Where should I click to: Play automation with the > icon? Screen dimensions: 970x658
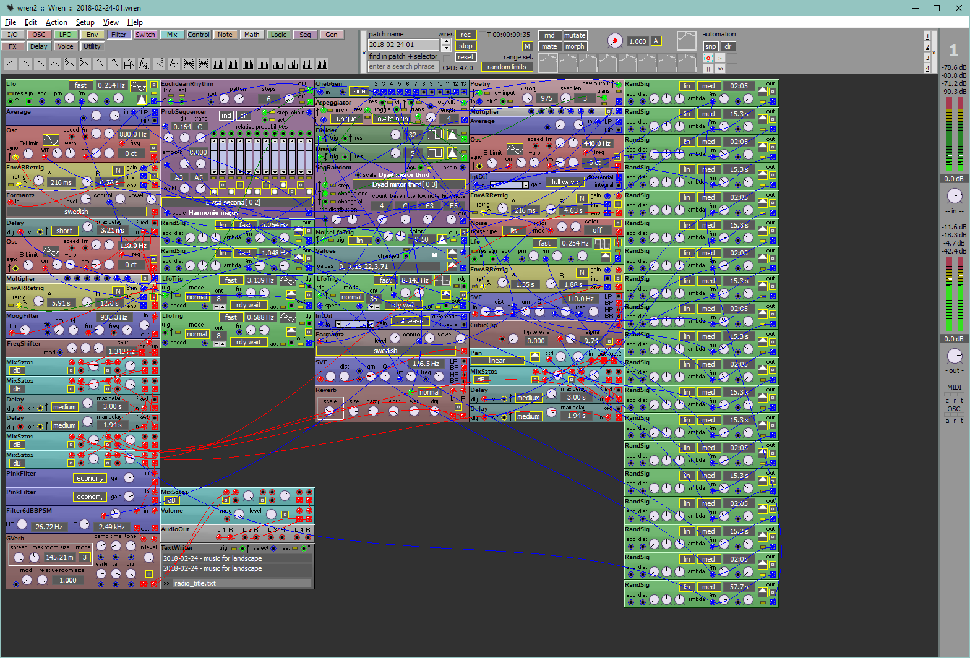pos(720,58)
